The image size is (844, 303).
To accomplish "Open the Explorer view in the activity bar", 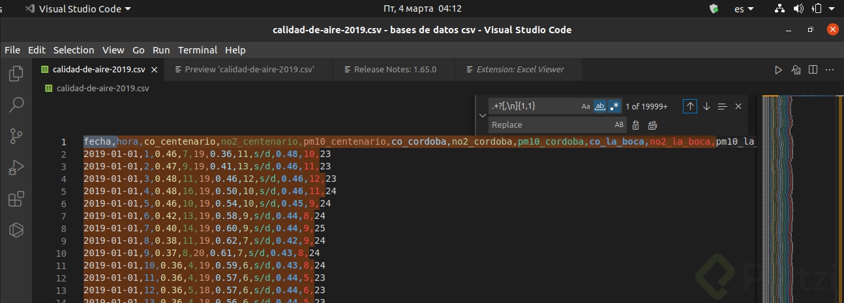I will tap(16, 73).
